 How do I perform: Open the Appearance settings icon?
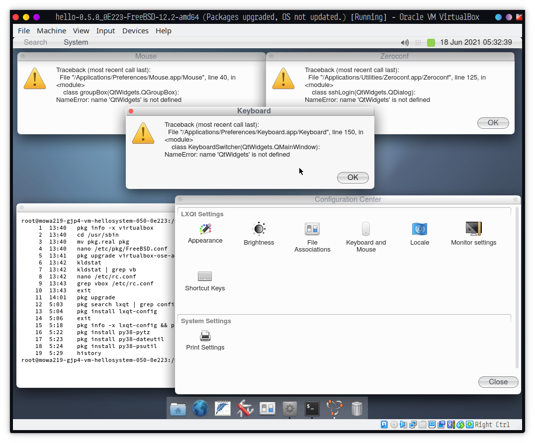click(205, 229)
